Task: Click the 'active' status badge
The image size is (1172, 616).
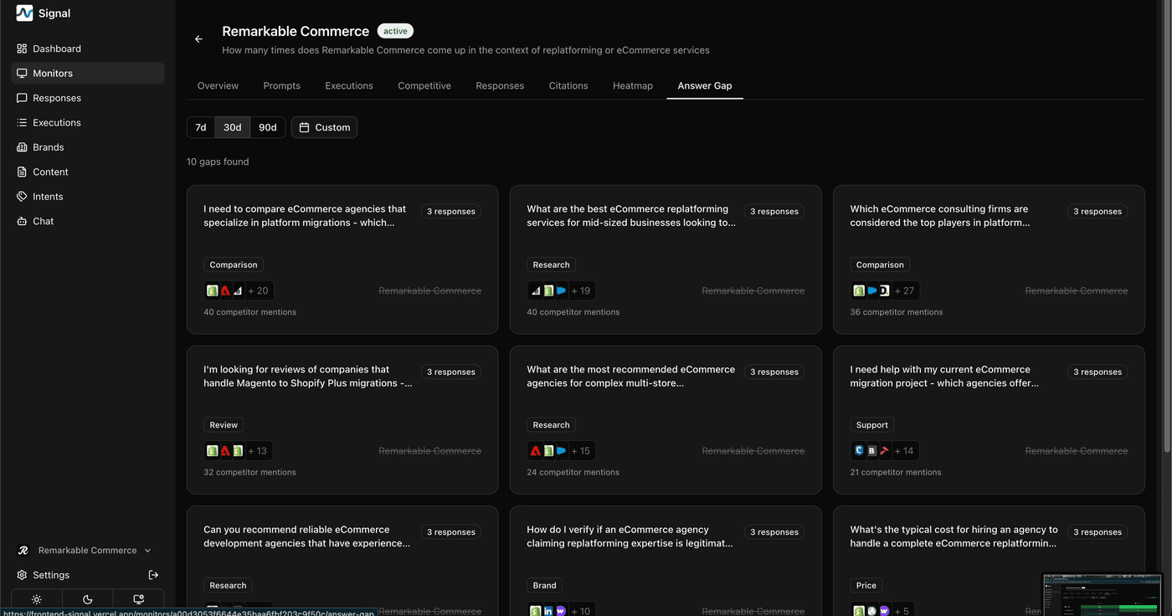Action: [395, 31]
